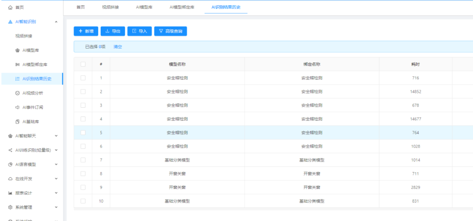Check the checkbox for row 5

(x=83, y=133)
